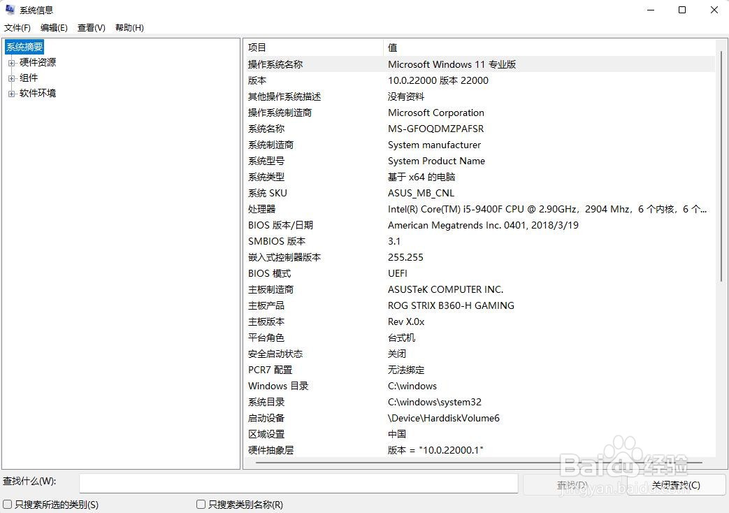Select the 系统名称 row label

(x=266, y=129)
